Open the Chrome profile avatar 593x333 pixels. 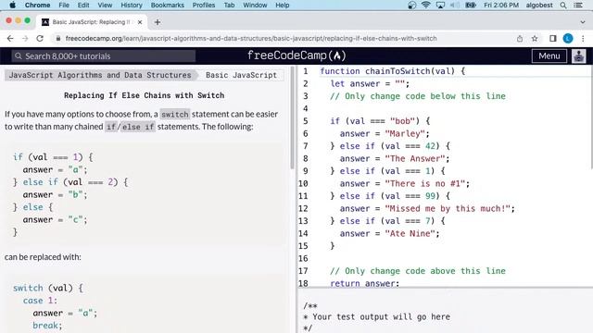[568, 39]
